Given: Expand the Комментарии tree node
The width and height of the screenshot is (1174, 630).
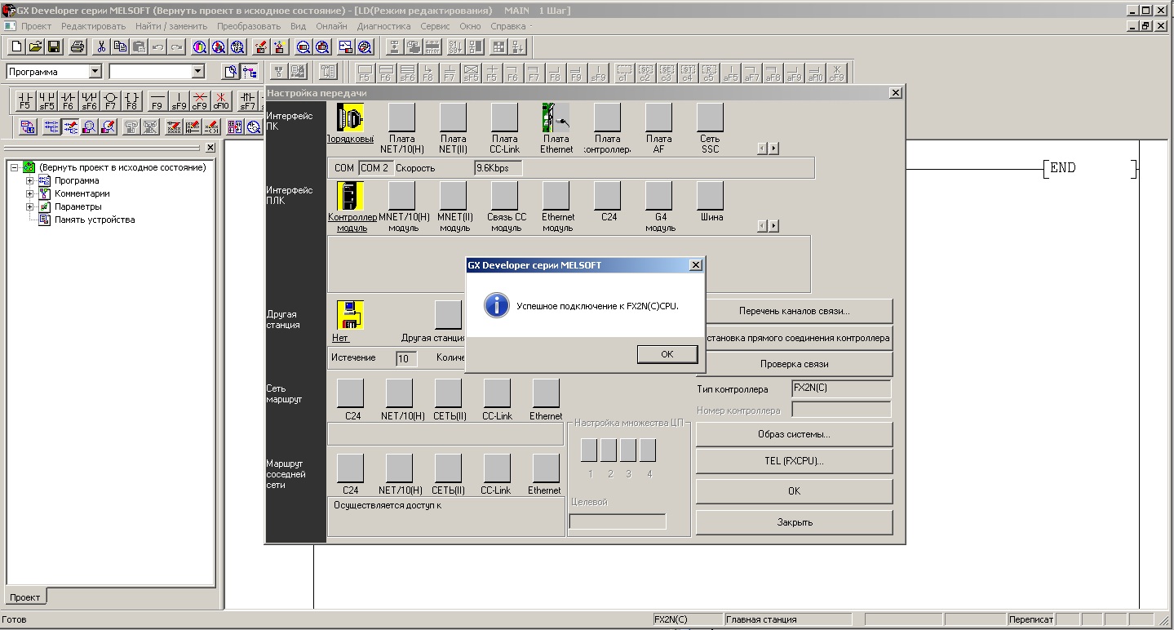Looking at the screenshot, I should (30, 194).
